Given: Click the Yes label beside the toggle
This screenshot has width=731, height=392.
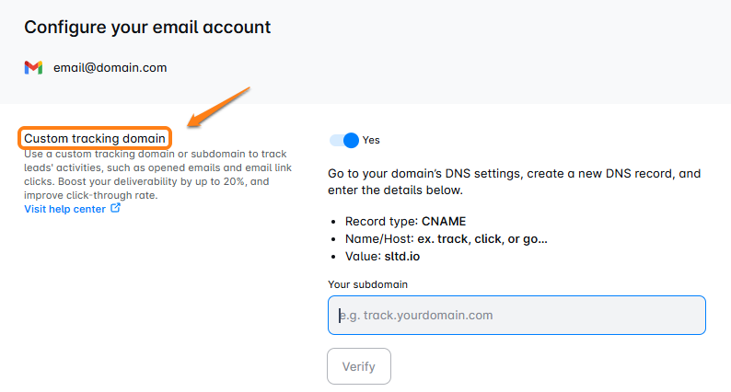Looking at the screenshot, I should click(x=371, y=140).
